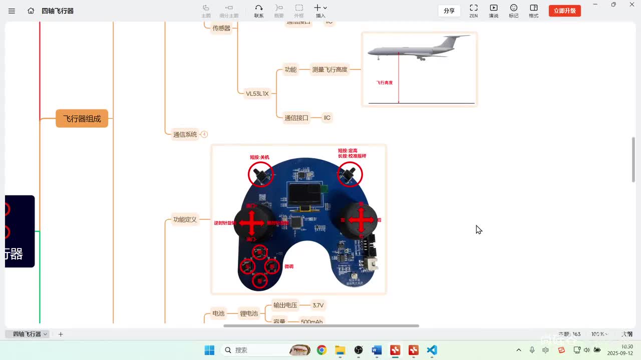Open the clock and date panel
This screenshot has width=641, height=360.
click(620, 349)
